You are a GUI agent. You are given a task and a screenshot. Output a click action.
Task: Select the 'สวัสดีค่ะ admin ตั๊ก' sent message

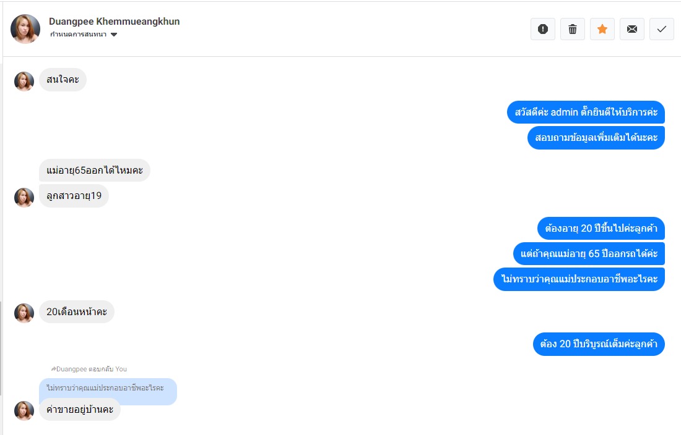click(586, 112)
